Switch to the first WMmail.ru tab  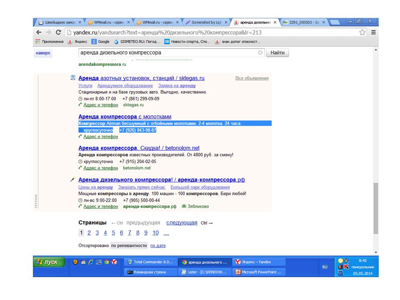pos(109,22)
